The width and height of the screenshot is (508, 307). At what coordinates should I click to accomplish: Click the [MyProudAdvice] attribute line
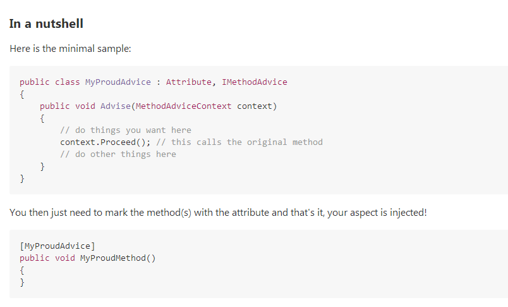57,246
